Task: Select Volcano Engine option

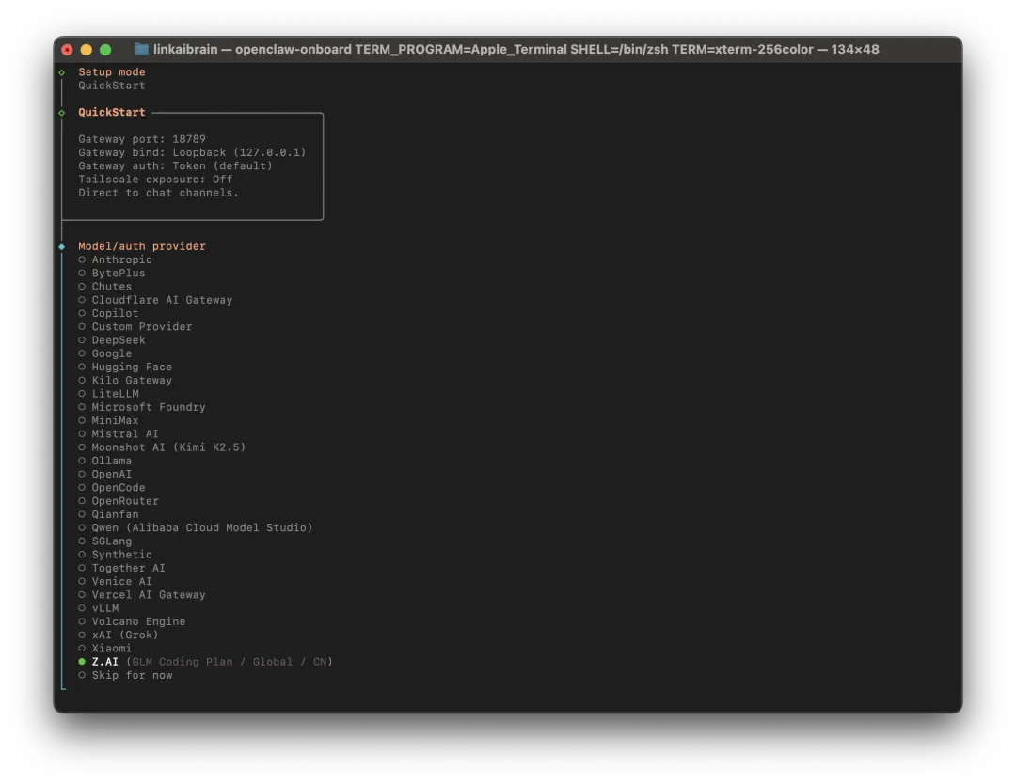Action: 133,621
